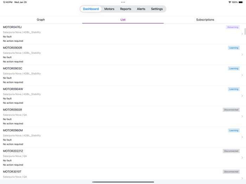Open the Reports tab
This screenshot has height=184, width=246.
125,9
